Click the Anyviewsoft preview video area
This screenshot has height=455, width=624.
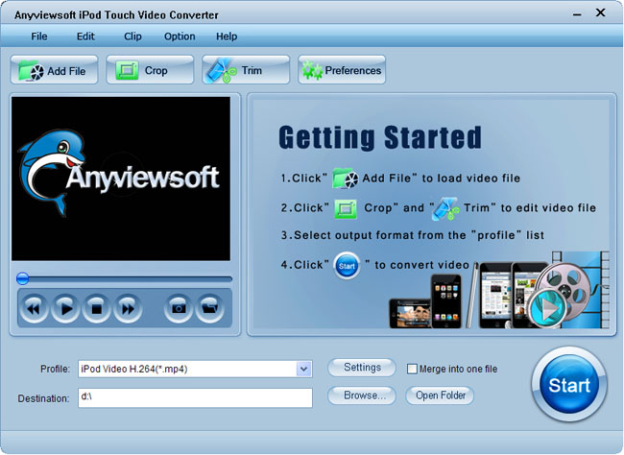[121, 179]
